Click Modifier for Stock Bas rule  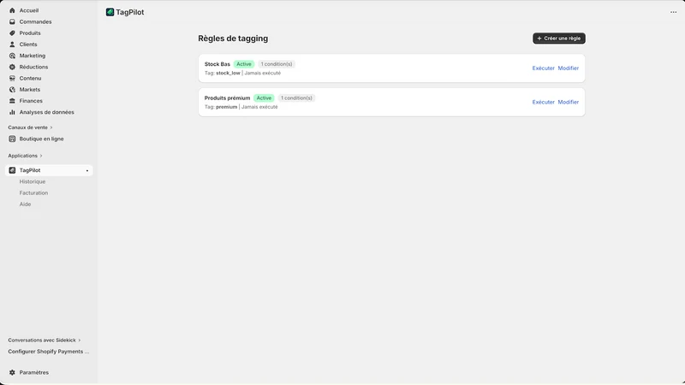569,68
